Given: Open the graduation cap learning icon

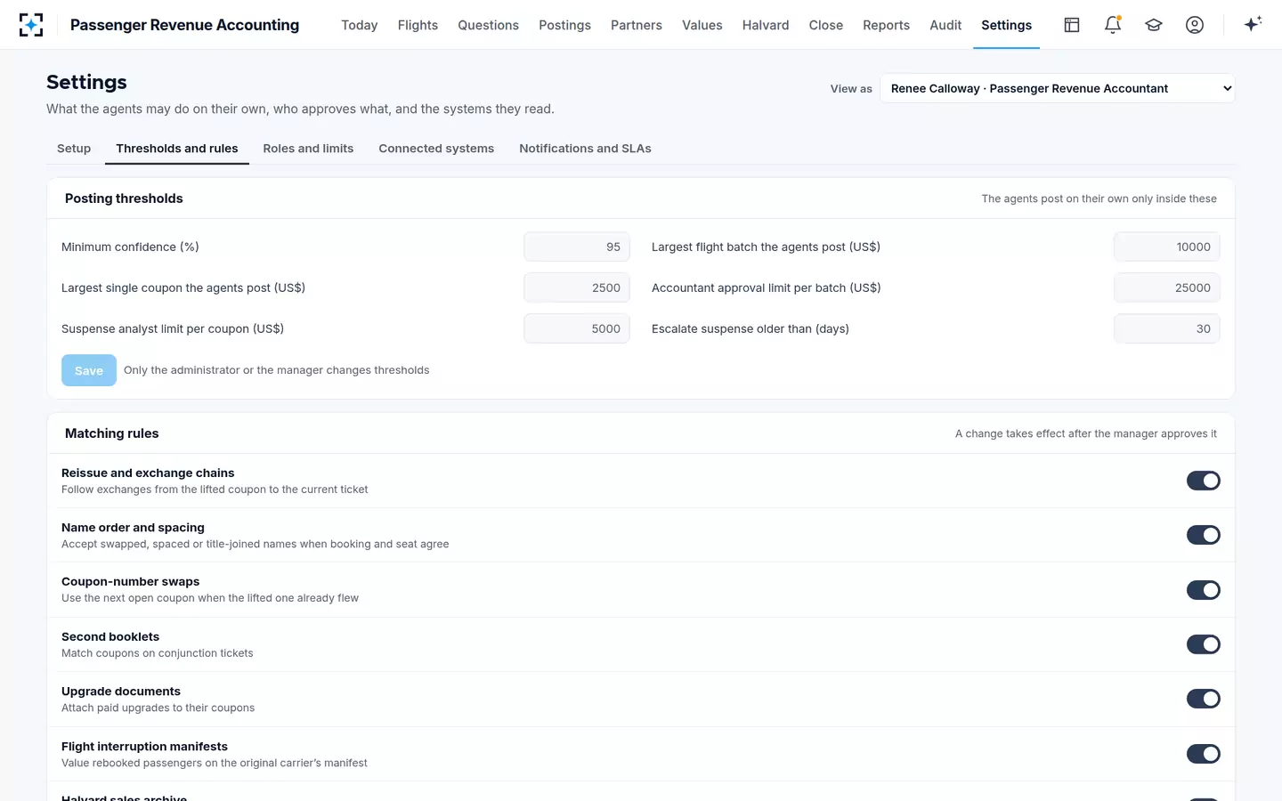Looking at the screenshot, I should [x=1154, y=25].
